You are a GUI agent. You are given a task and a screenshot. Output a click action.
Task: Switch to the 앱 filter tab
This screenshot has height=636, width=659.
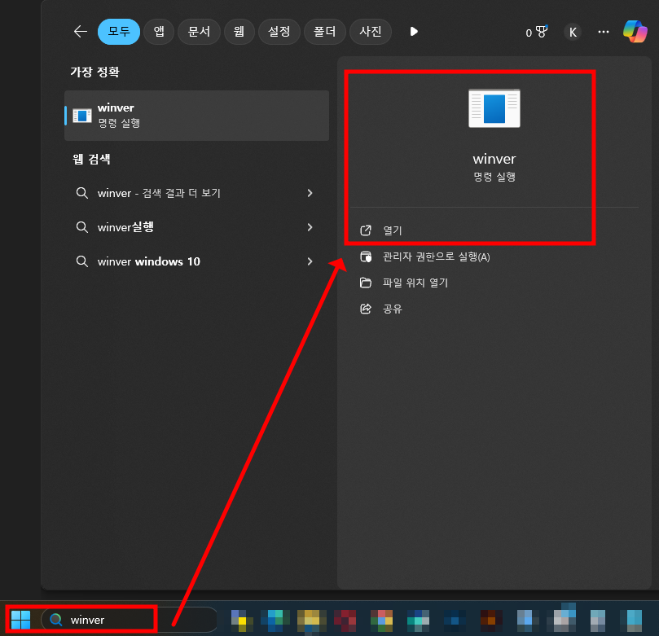(159, 32)
